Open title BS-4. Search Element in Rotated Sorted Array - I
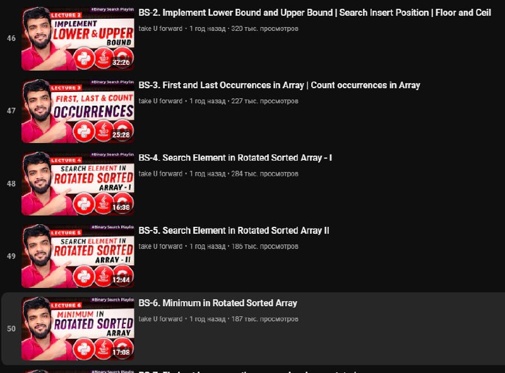 click(235, 158)
